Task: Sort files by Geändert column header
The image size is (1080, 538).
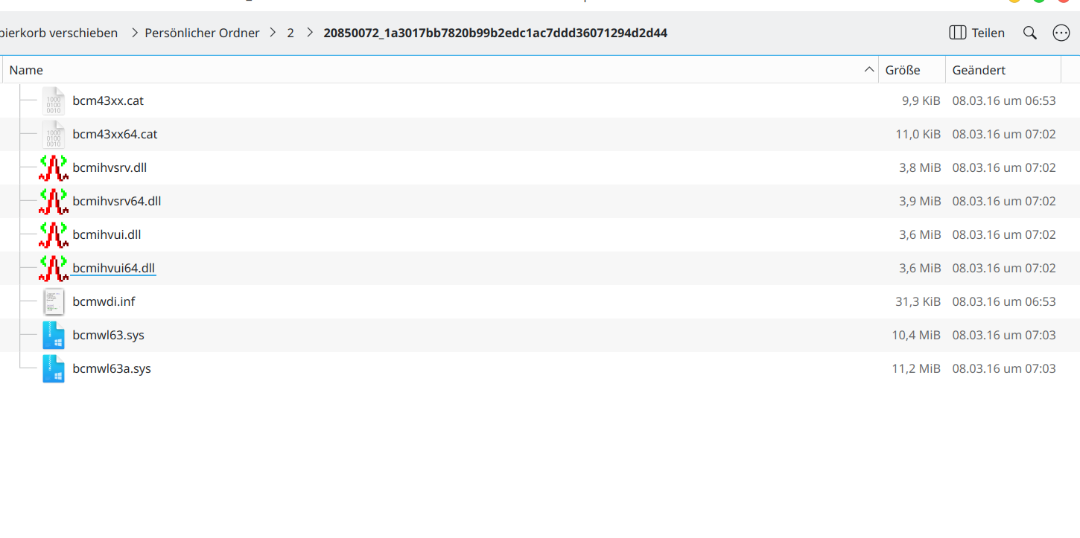Action: pyautogui.click(x=979, y=70)
